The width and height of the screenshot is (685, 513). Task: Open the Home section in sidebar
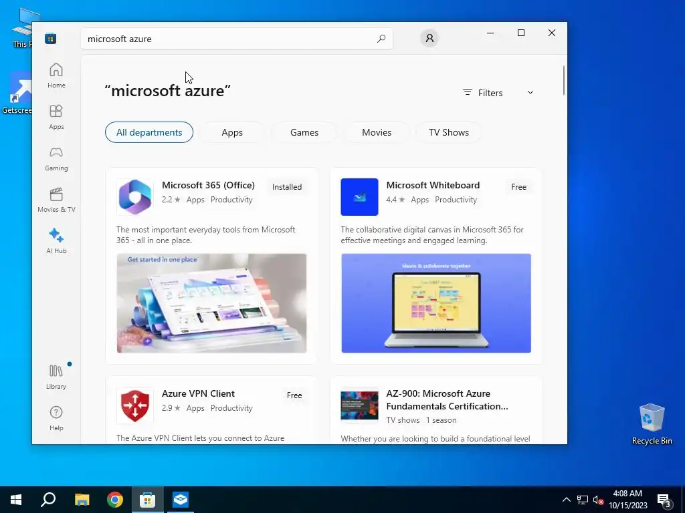click(x=56, y=75)
